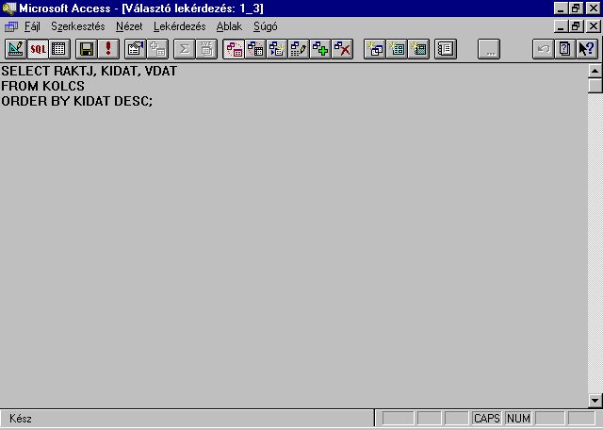The image size is (603, 430).
Task: Switch to query Design view
Action: (x=16, y=49)
